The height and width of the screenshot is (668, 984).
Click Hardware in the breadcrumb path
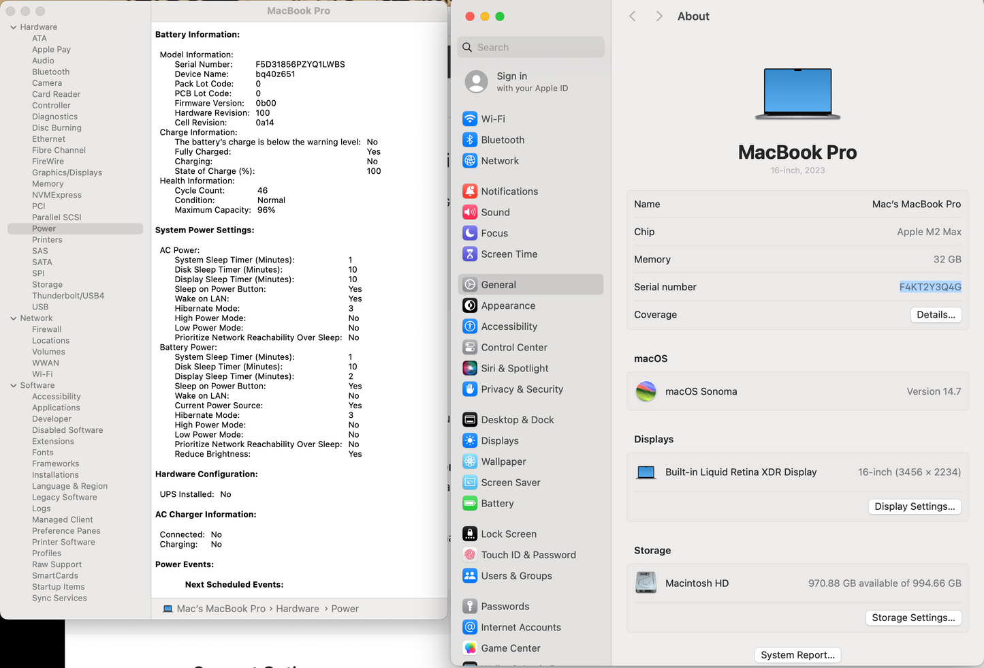click(x=298, y=608)
